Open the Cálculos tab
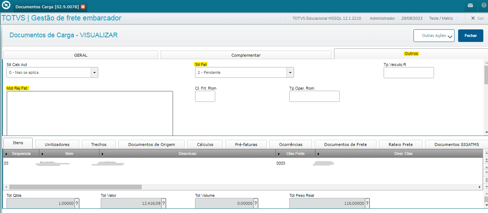The image size is (488, 213). tap(205, 144)
